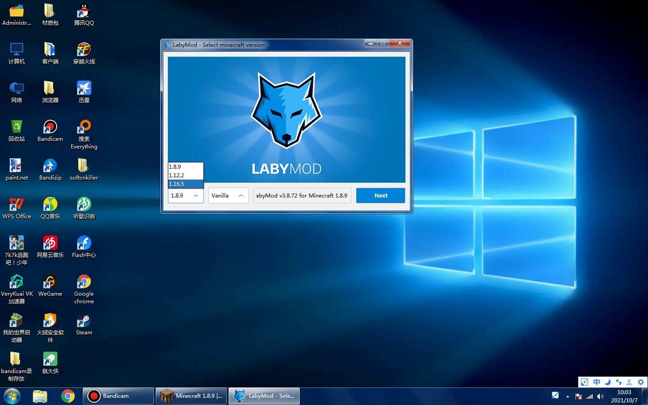
Task: Select the WeGame desktop shortcut
Action: point(50,286)
